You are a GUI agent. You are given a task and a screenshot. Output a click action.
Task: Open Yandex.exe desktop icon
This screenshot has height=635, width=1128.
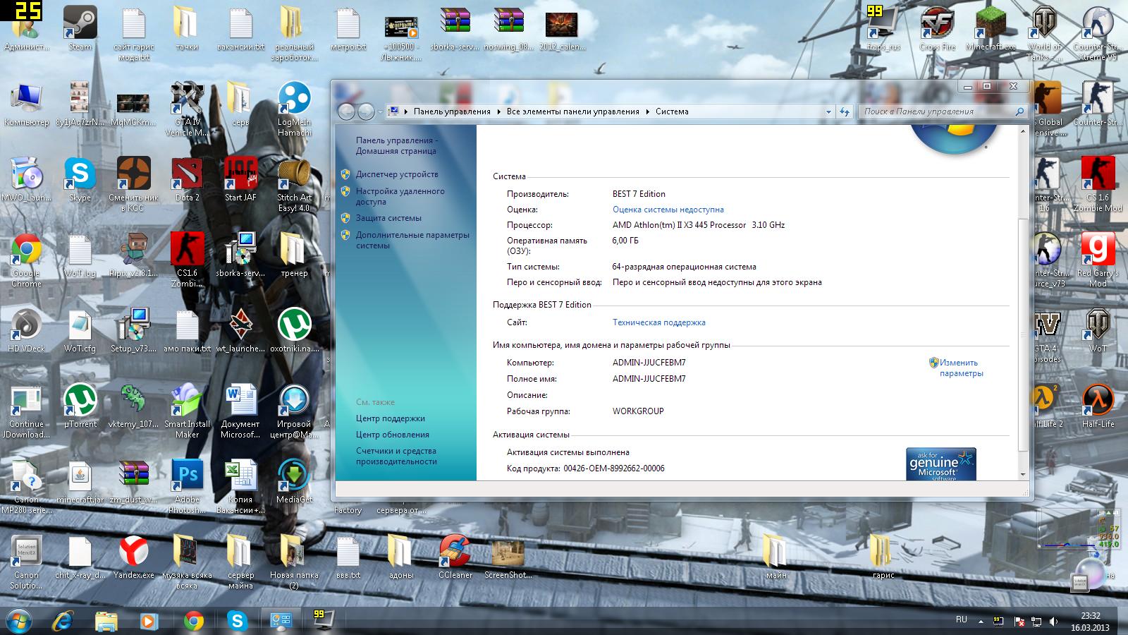tap(133, 557)
